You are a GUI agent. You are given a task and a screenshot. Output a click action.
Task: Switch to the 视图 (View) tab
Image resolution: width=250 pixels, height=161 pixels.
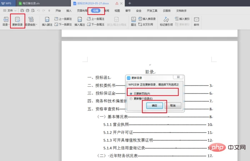[x=117, y=11]
